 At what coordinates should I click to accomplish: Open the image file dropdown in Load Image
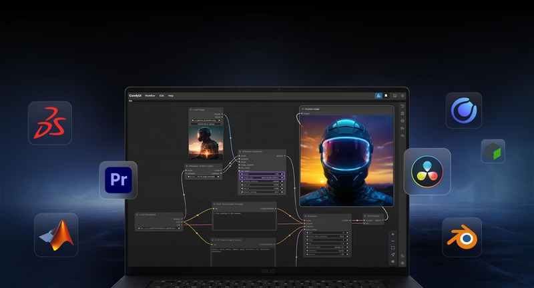206,121
